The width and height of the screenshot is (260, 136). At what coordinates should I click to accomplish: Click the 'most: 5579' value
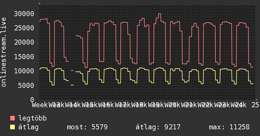pos(87,127)
